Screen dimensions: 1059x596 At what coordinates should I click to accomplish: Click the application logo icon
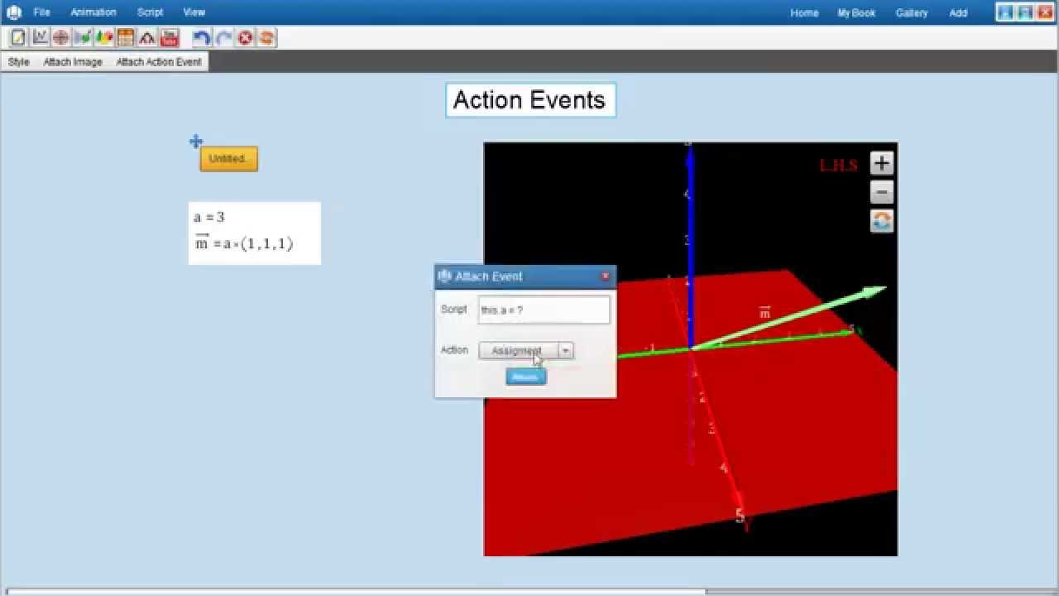(13, 12)
